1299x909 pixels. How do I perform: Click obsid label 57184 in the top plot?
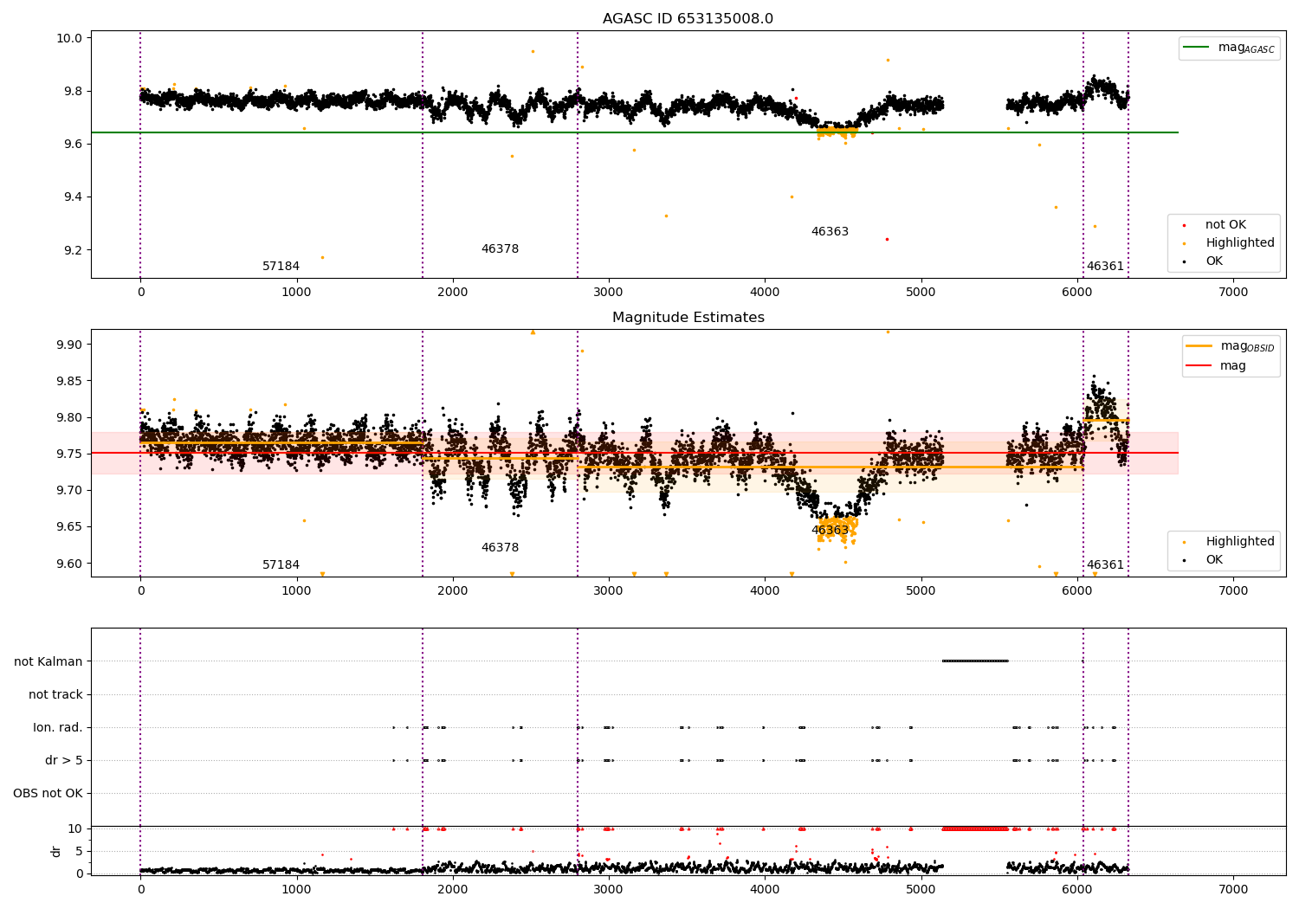coord(281,267)
